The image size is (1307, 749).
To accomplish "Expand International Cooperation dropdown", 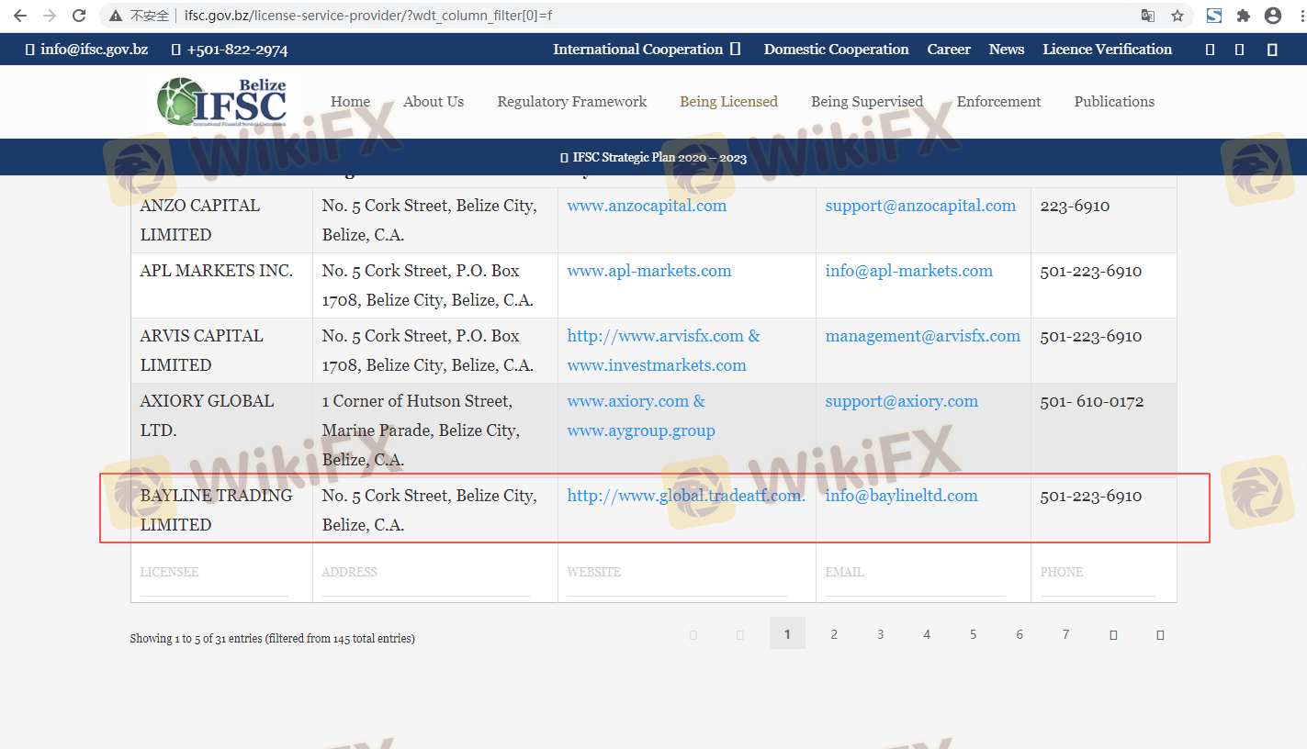I will click(x=646, y=50).
